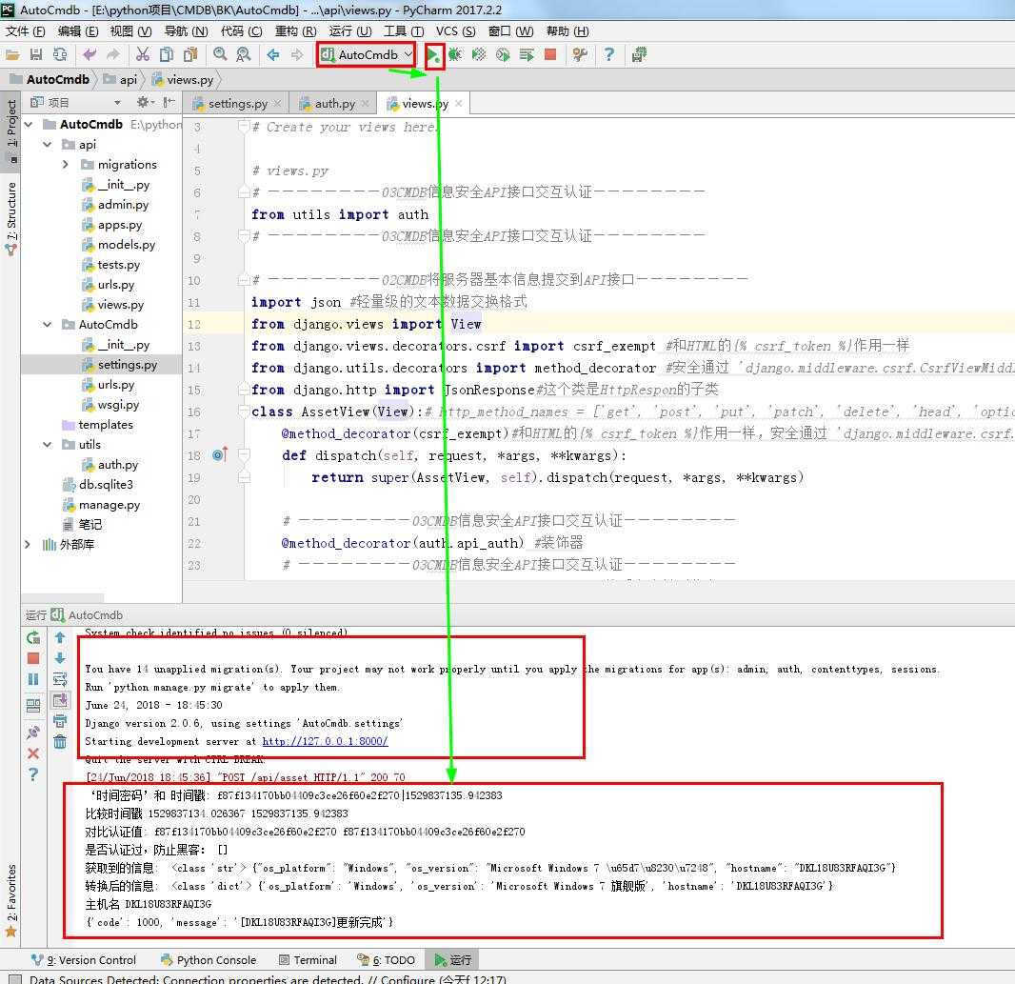
Task: Undo the last action with the toolbar arrow
Action: 90,55
